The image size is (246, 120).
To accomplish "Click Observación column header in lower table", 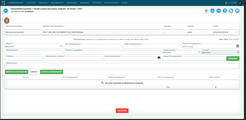I will 214,77.
